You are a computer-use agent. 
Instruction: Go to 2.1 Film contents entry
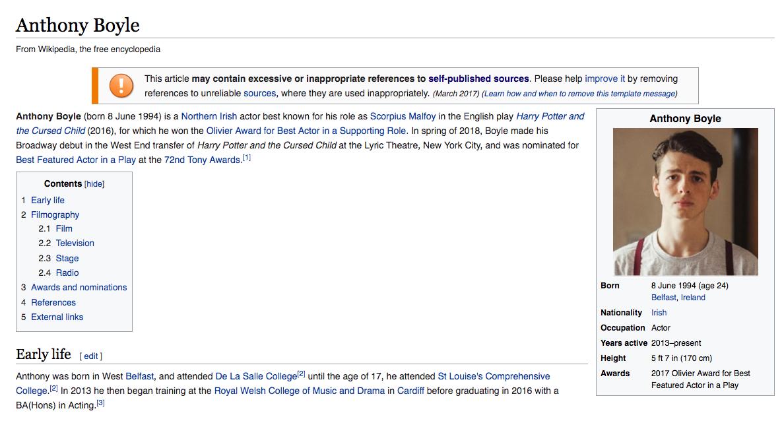pyautogui.click(x=64, y=228)
